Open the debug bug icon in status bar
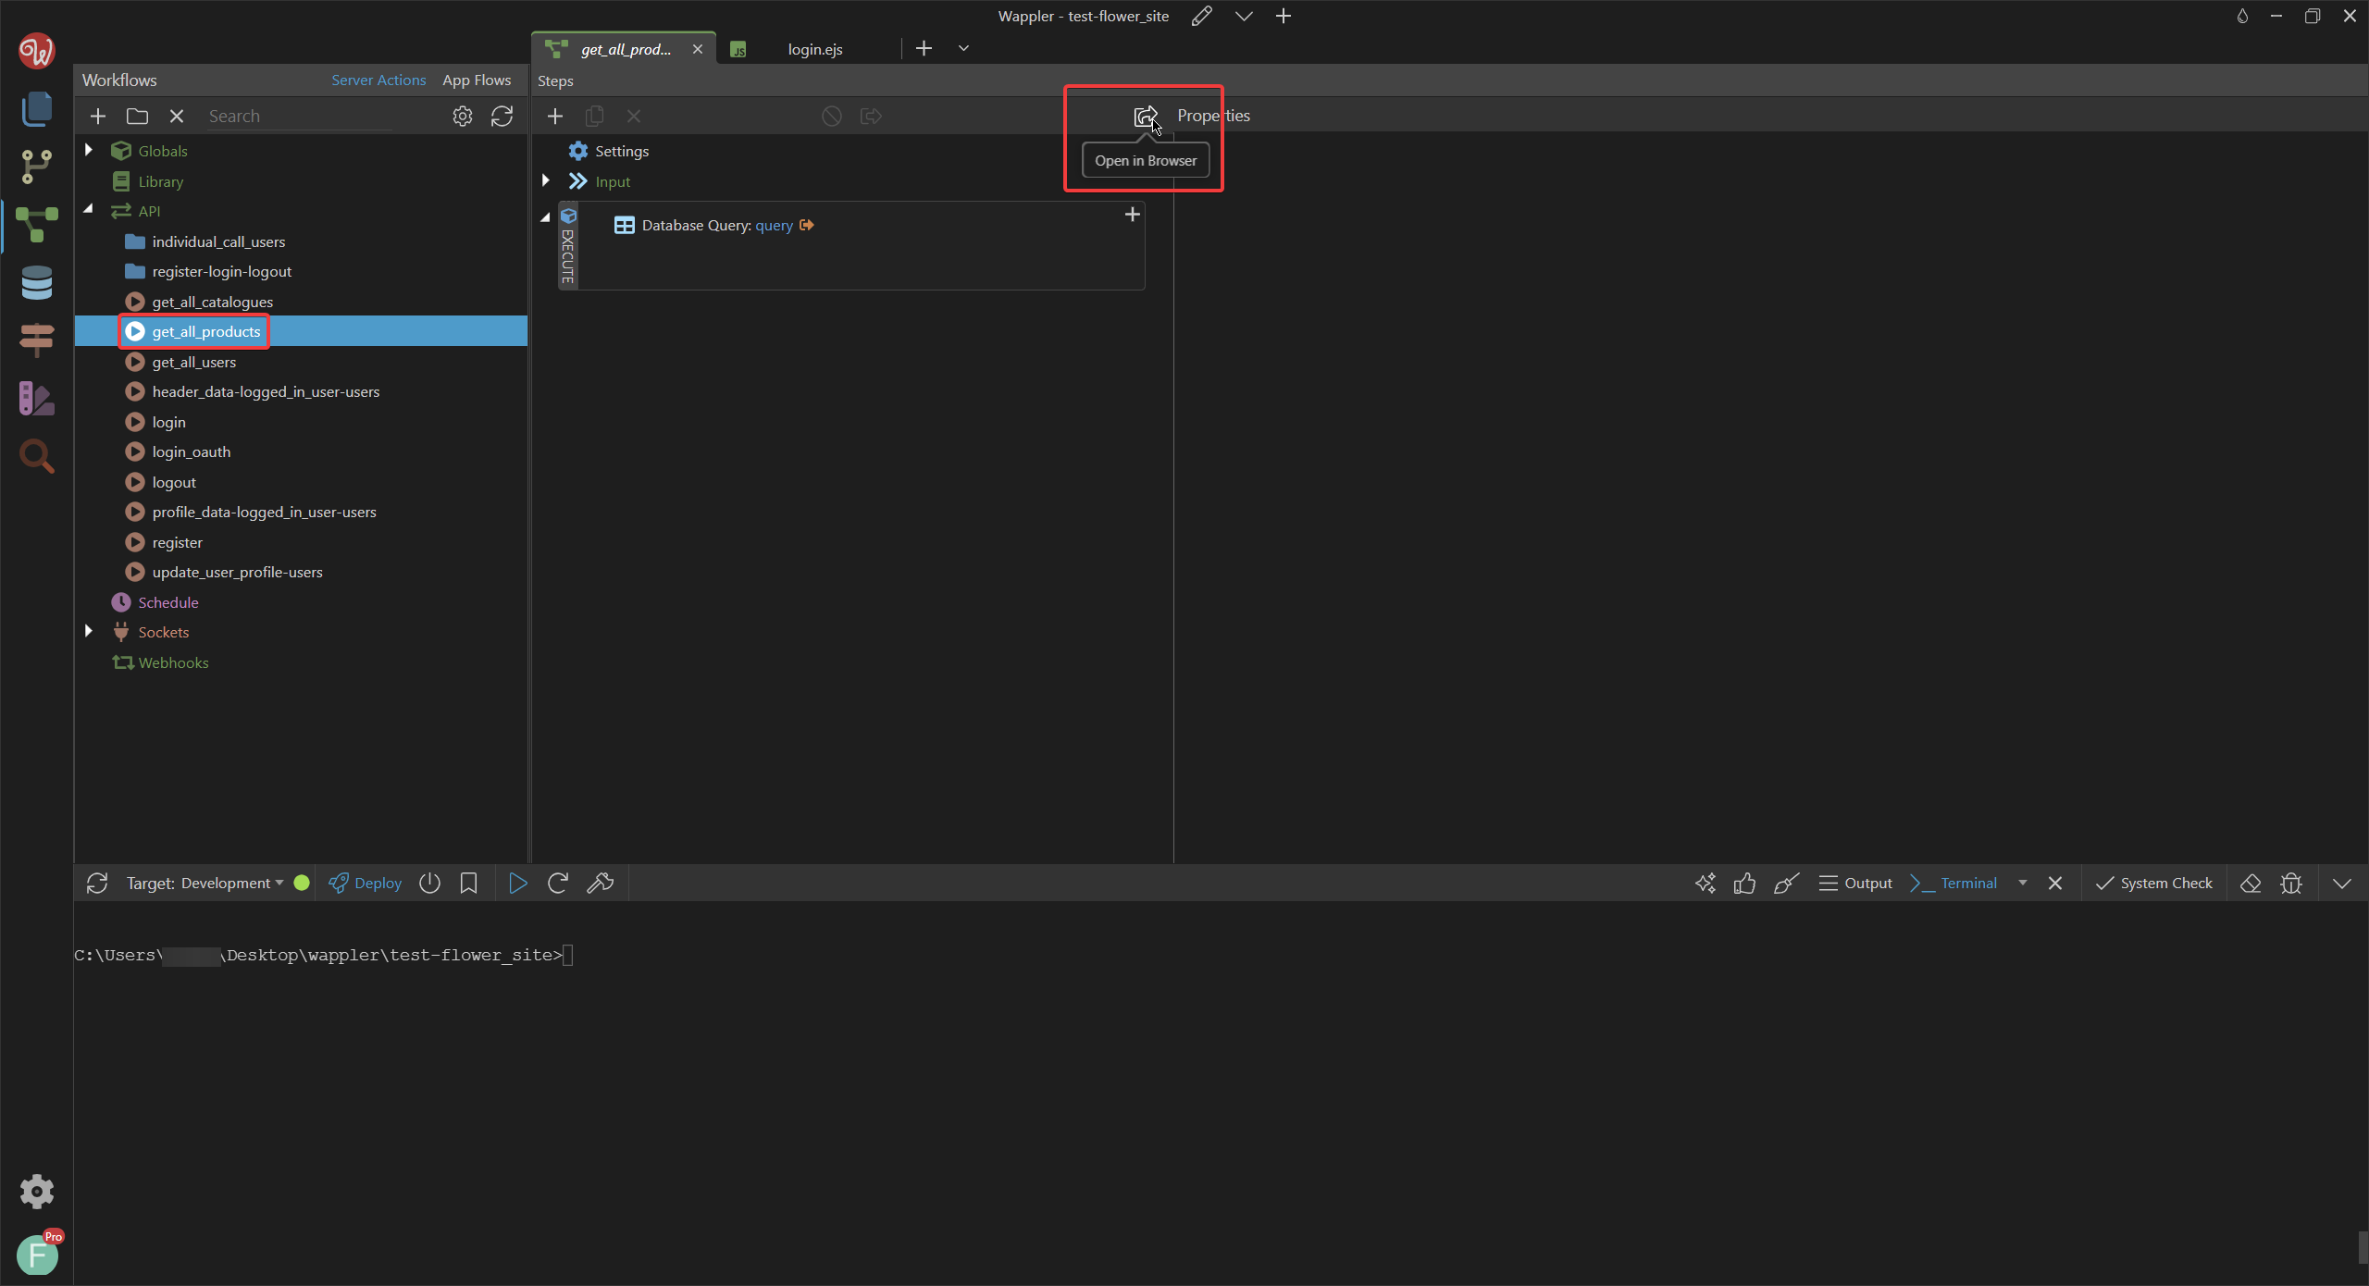 point(2292,883)
